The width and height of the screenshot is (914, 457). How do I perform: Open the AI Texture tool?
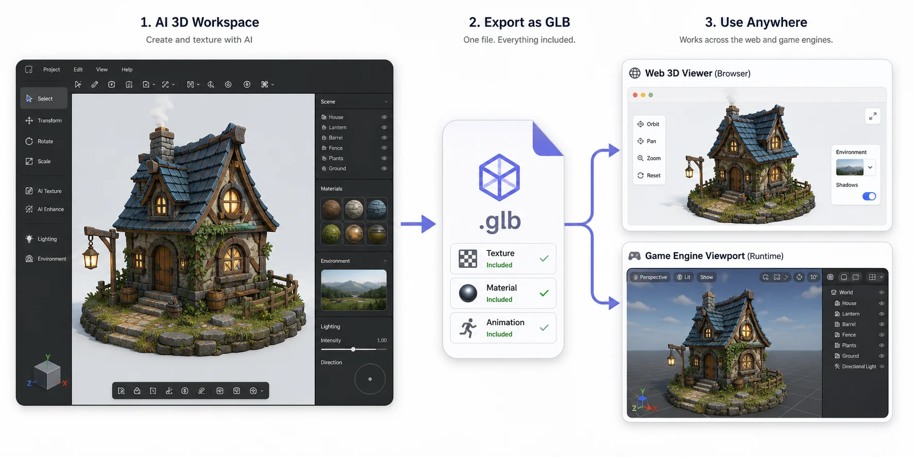pos(44,191)
